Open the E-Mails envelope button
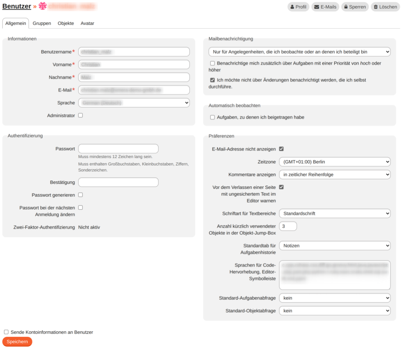The height and width of the screenshot is (348, 406). (x=325, y=7)
